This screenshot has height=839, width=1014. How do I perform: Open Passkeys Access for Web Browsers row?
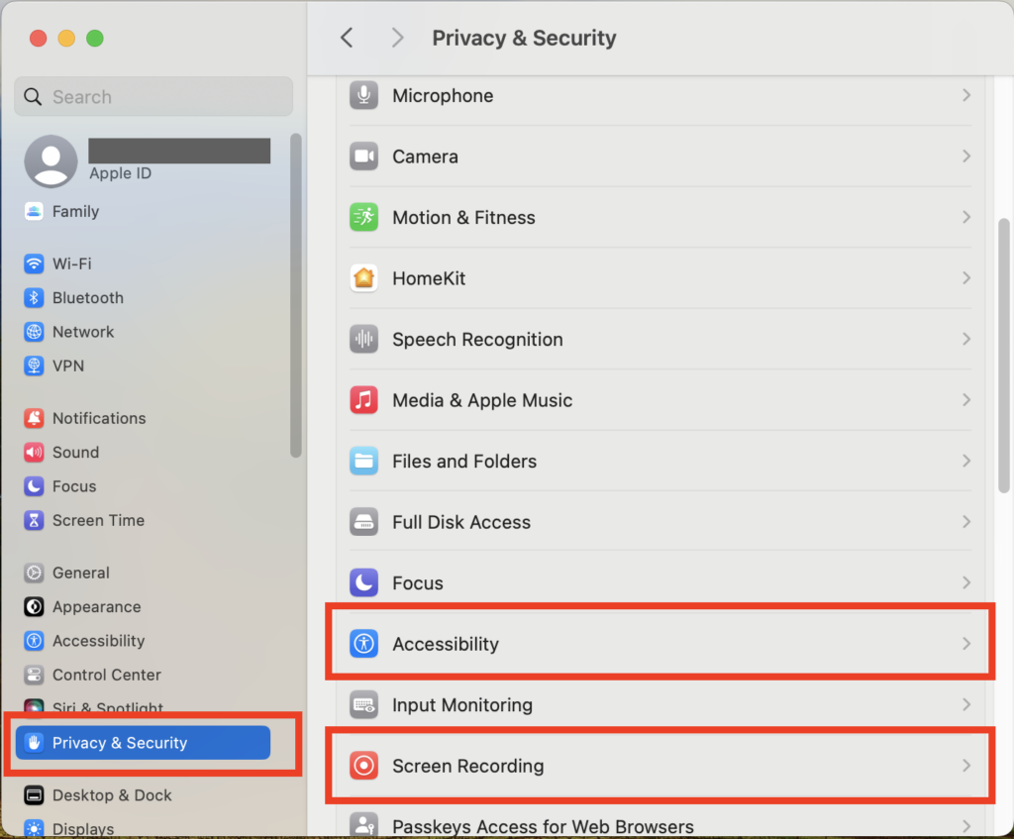tap(660, 823)
